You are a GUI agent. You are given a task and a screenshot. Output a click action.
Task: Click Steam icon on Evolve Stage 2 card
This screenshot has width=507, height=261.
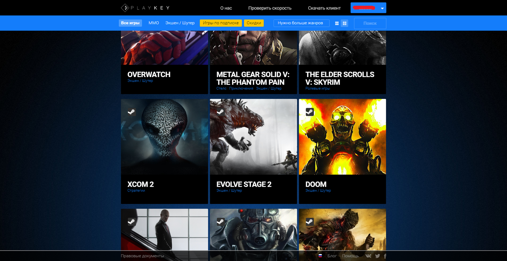click(x=221, y=112)
